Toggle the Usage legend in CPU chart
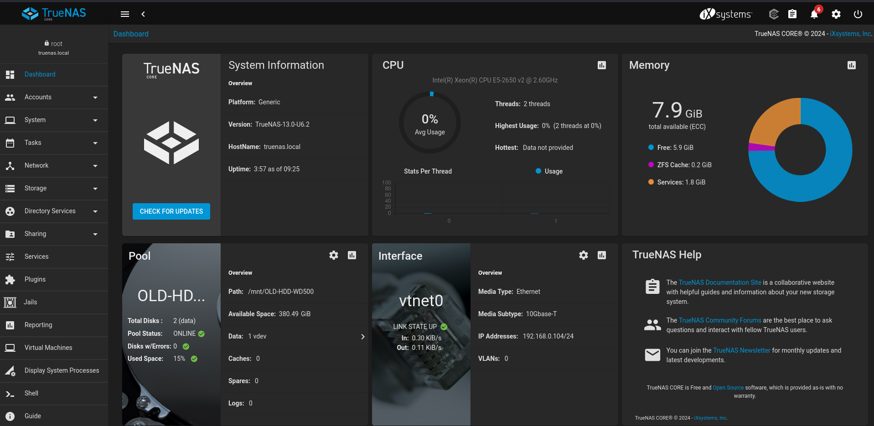Screen dimensions: 874x426 (x=549, y=171)
